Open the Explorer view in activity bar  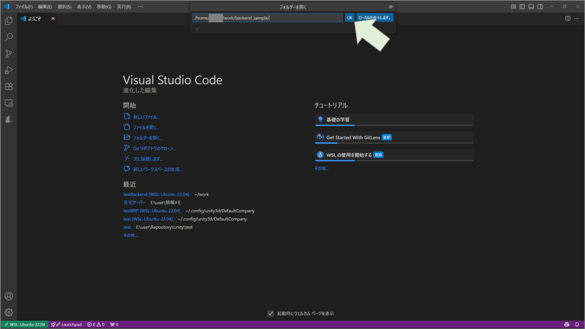point(9,21)
